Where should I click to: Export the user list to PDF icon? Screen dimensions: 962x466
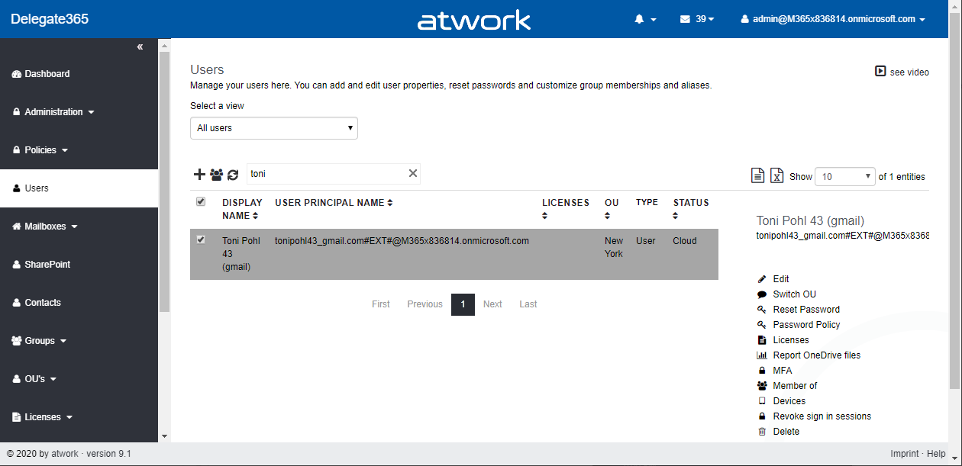pos(757,175)
